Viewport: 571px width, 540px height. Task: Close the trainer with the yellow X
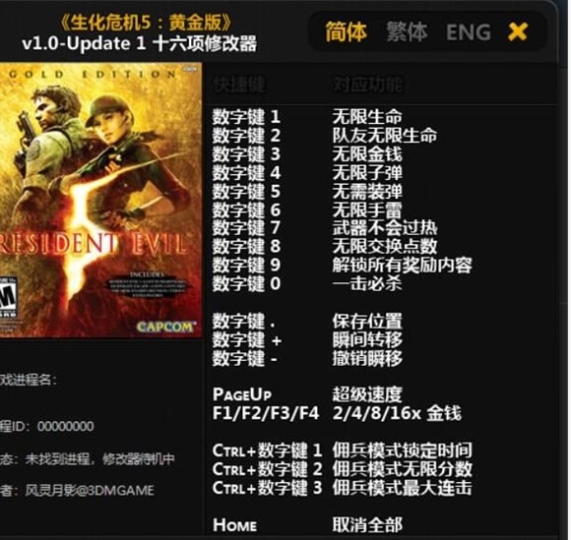click(518, 31)
